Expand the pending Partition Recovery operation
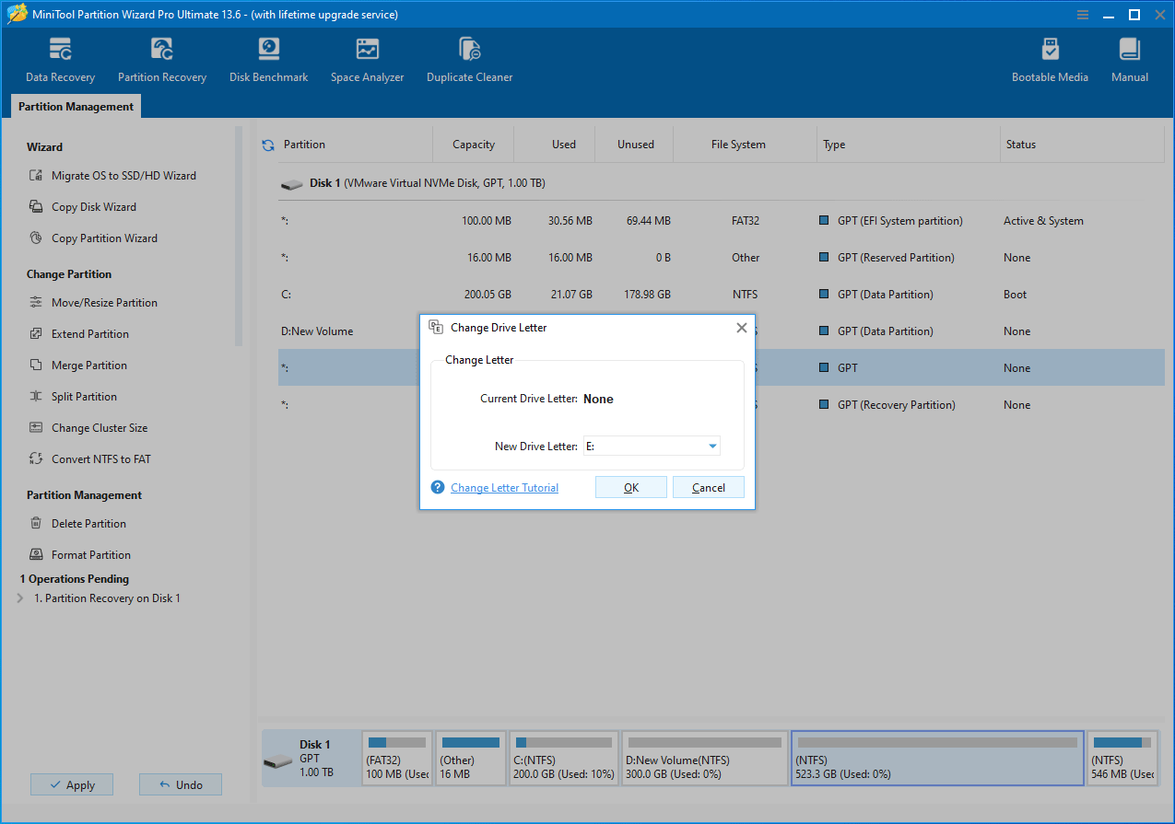The image size is (1175, 824). tap(20, 598)
